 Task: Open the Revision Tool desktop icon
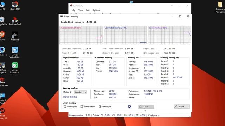click(15, 21)
